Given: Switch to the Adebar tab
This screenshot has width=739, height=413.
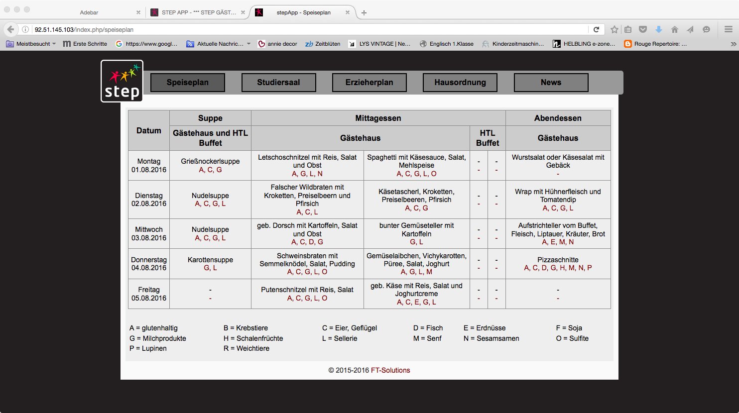Looking at the screenshot, I should click(89, 12).
